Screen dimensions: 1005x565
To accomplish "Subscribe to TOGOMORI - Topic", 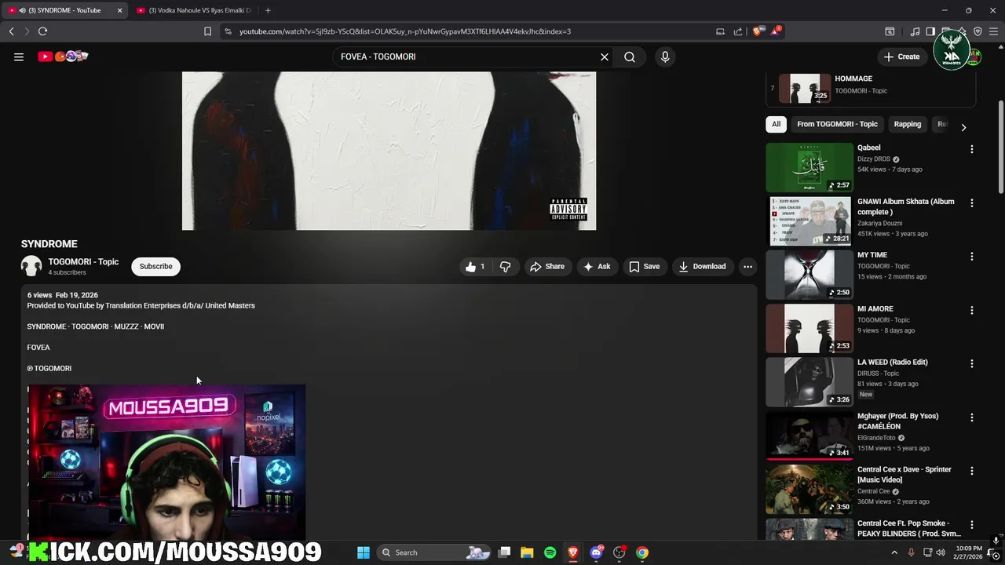I will 155,267.
